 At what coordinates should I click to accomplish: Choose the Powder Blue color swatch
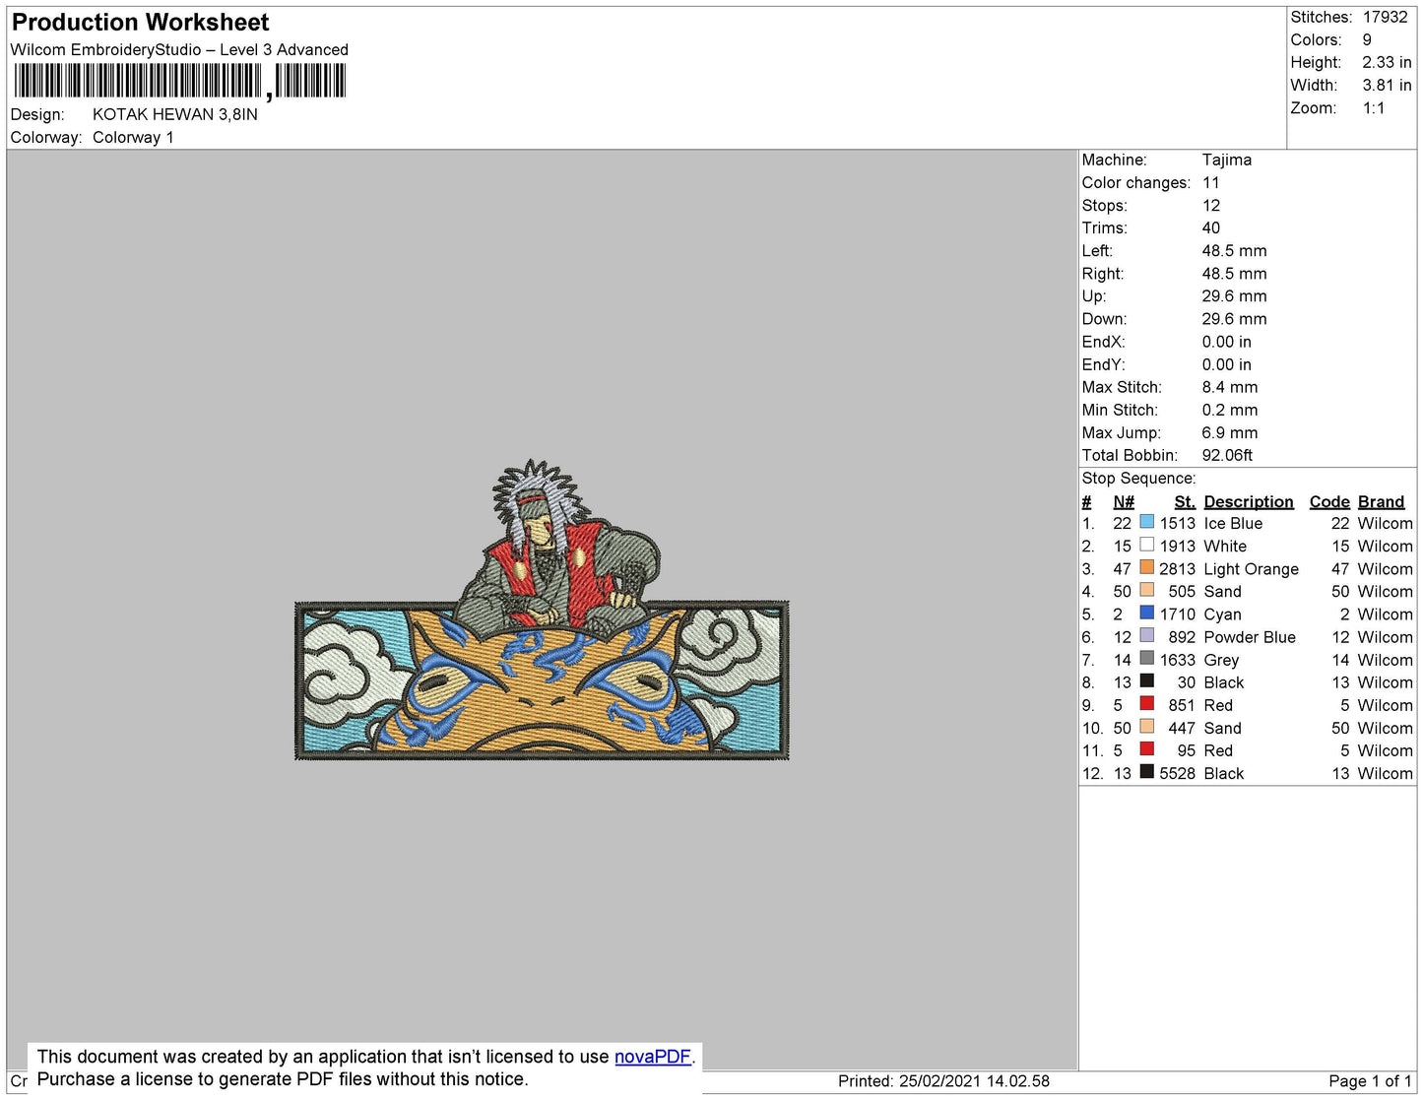pyautogui.click(x=1146, y=635)
